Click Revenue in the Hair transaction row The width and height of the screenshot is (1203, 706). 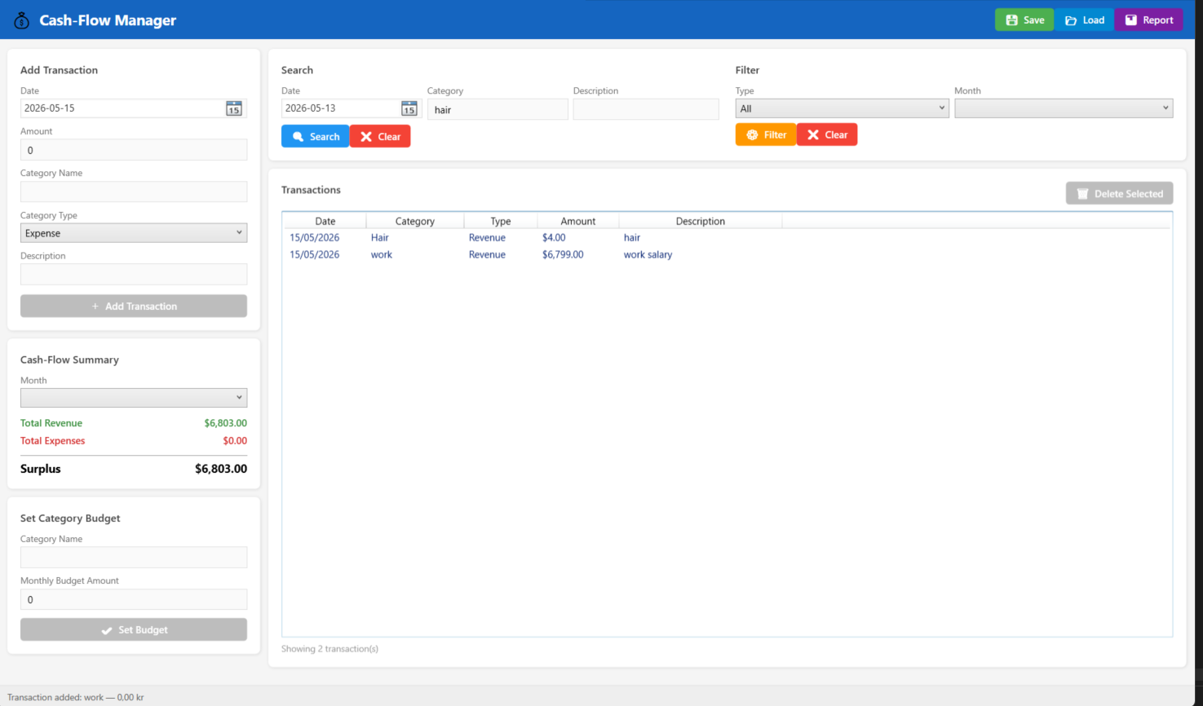coord(487,238)
